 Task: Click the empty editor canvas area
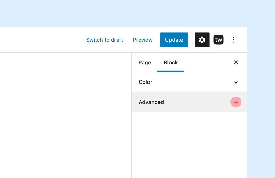click(66, 115)
